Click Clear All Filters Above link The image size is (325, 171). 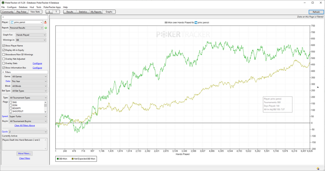pyautogui.click(x=25, y=126)
